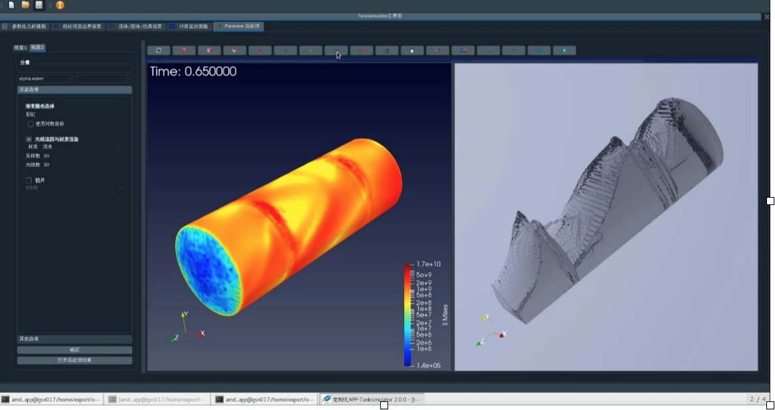Click the new file icon

[11, 5]
